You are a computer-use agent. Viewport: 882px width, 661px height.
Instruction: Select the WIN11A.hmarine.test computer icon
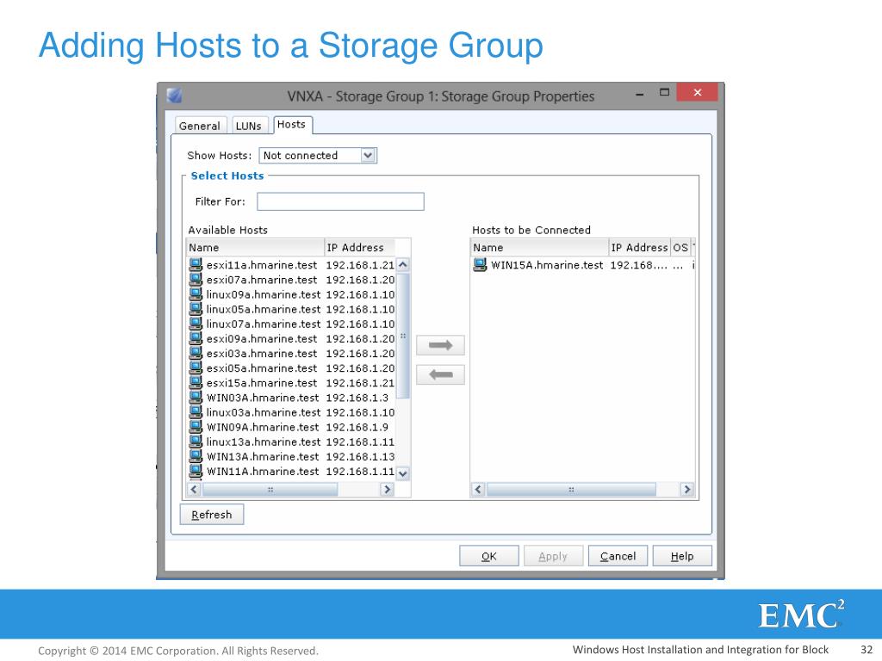pos(196,471)
